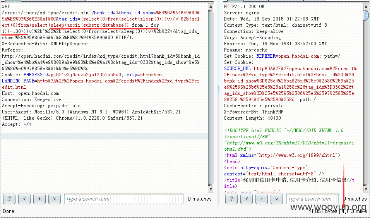
Task: Go to next match in response pane
Action: pyautogui.click(x=277, y=199)
